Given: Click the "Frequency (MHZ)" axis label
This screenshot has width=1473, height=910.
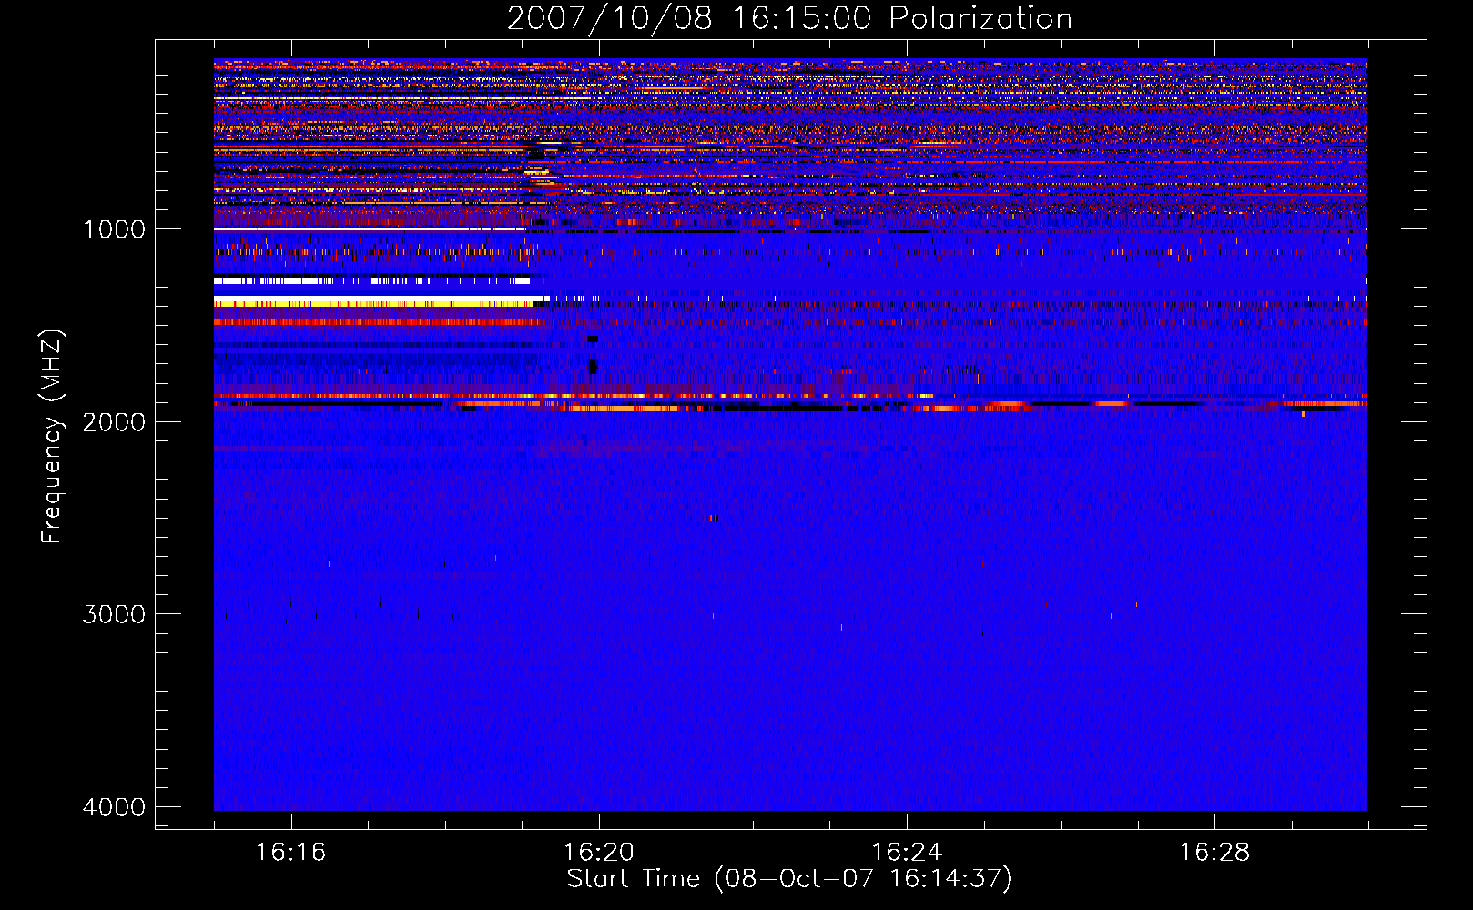Looking at the screenshot, I should point(53,437).
